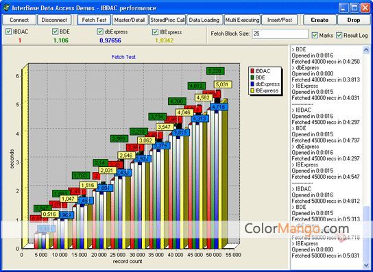Screen dimensions: 373x272
Task: Hide the Result Log
Action: click(339, 36)
